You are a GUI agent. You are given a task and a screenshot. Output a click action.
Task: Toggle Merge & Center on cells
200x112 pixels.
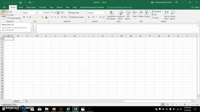76,17
